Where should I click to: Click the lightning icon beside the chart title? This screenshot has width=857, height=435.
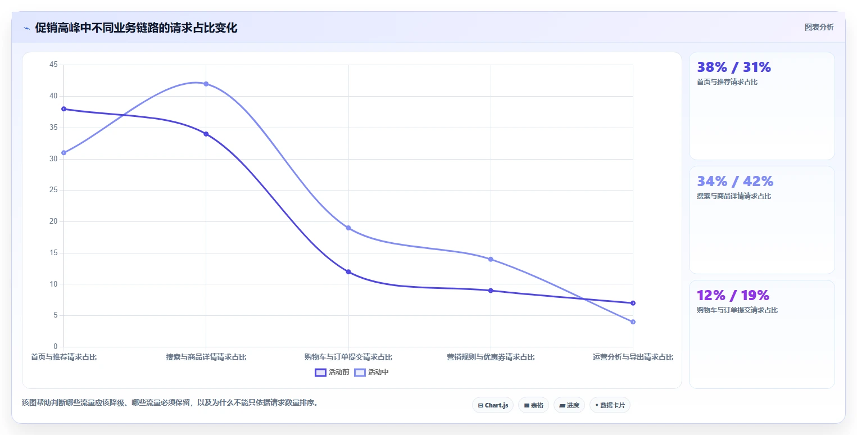click(x=26, y=28)
